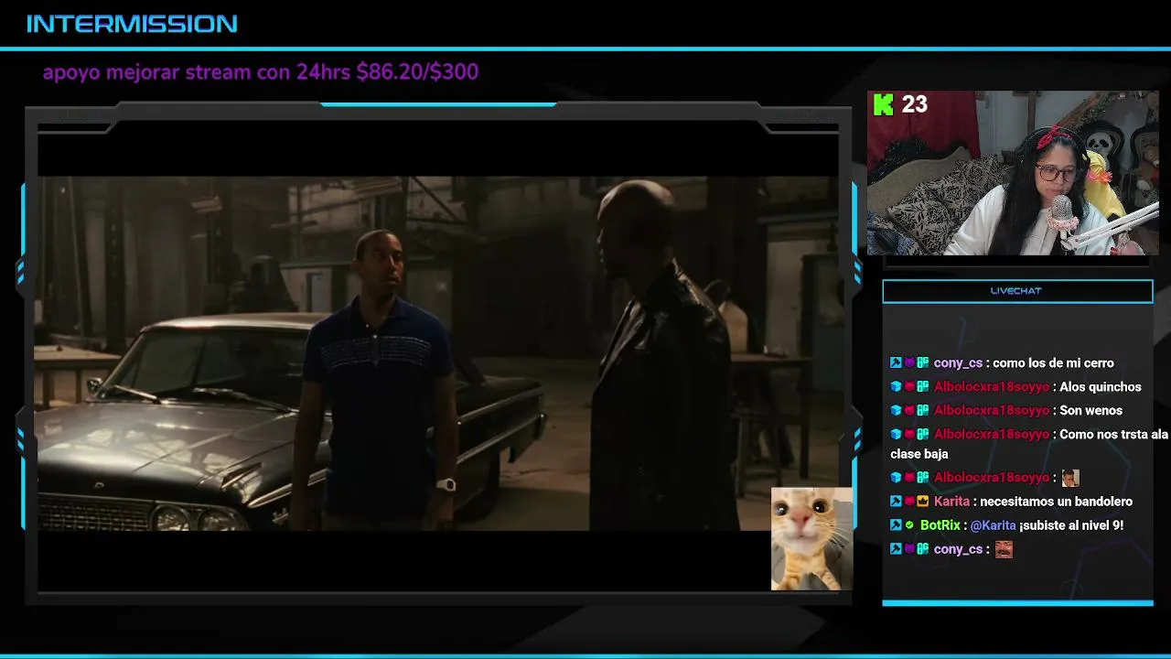This screenshot has width=1171, height=659.
Task: Click the message 'Son wenos'
Action: click(1090, 411)
